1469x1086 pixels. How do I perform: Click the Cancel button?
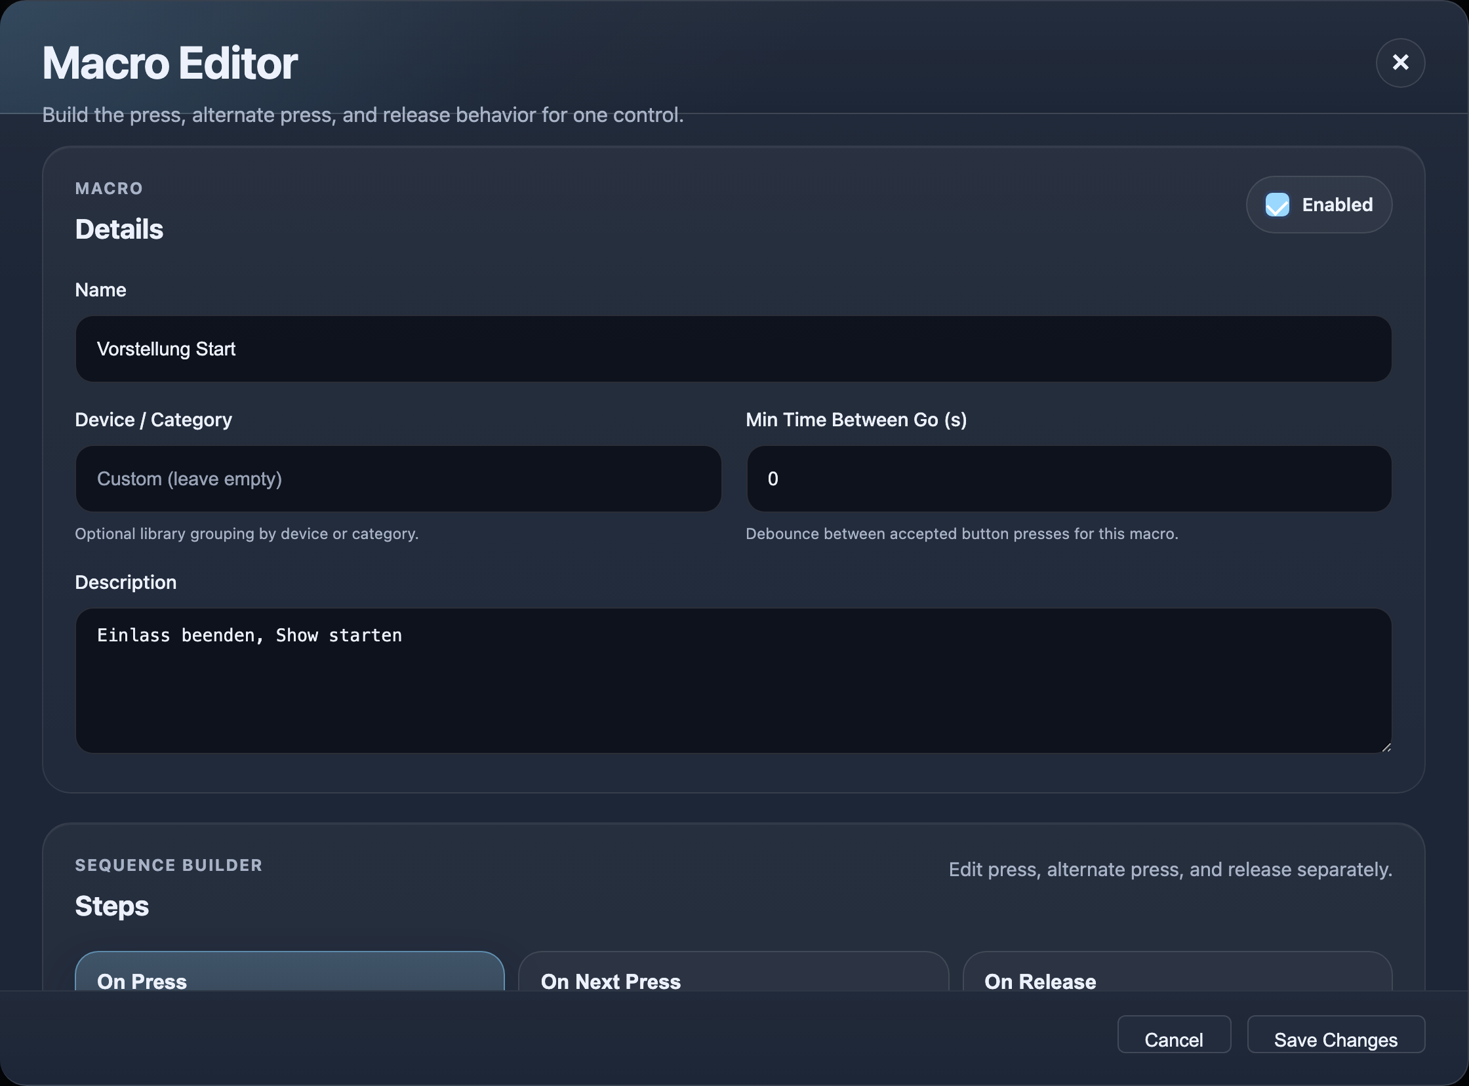click(1174, 1035)
